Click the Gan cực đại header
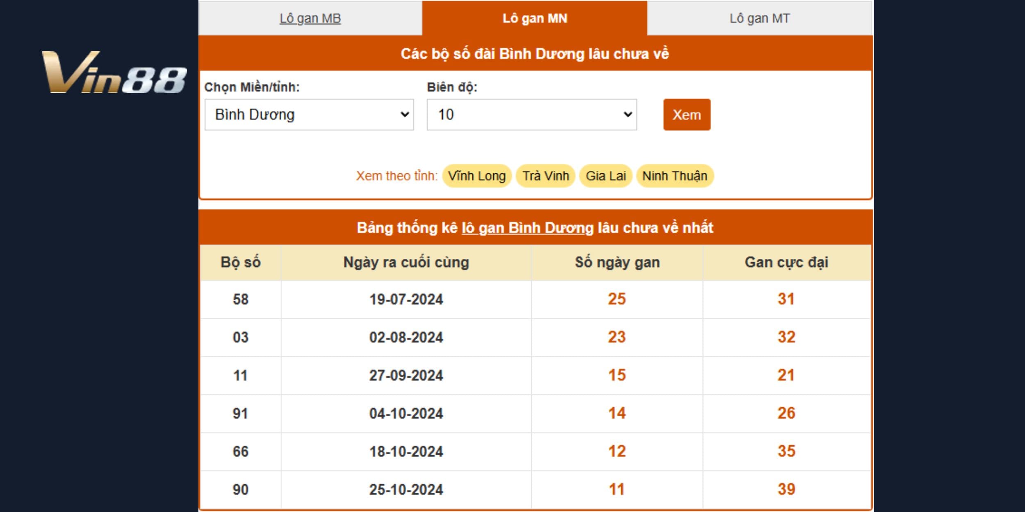This screenshot has height=512, width=1025. coord(786,263)
